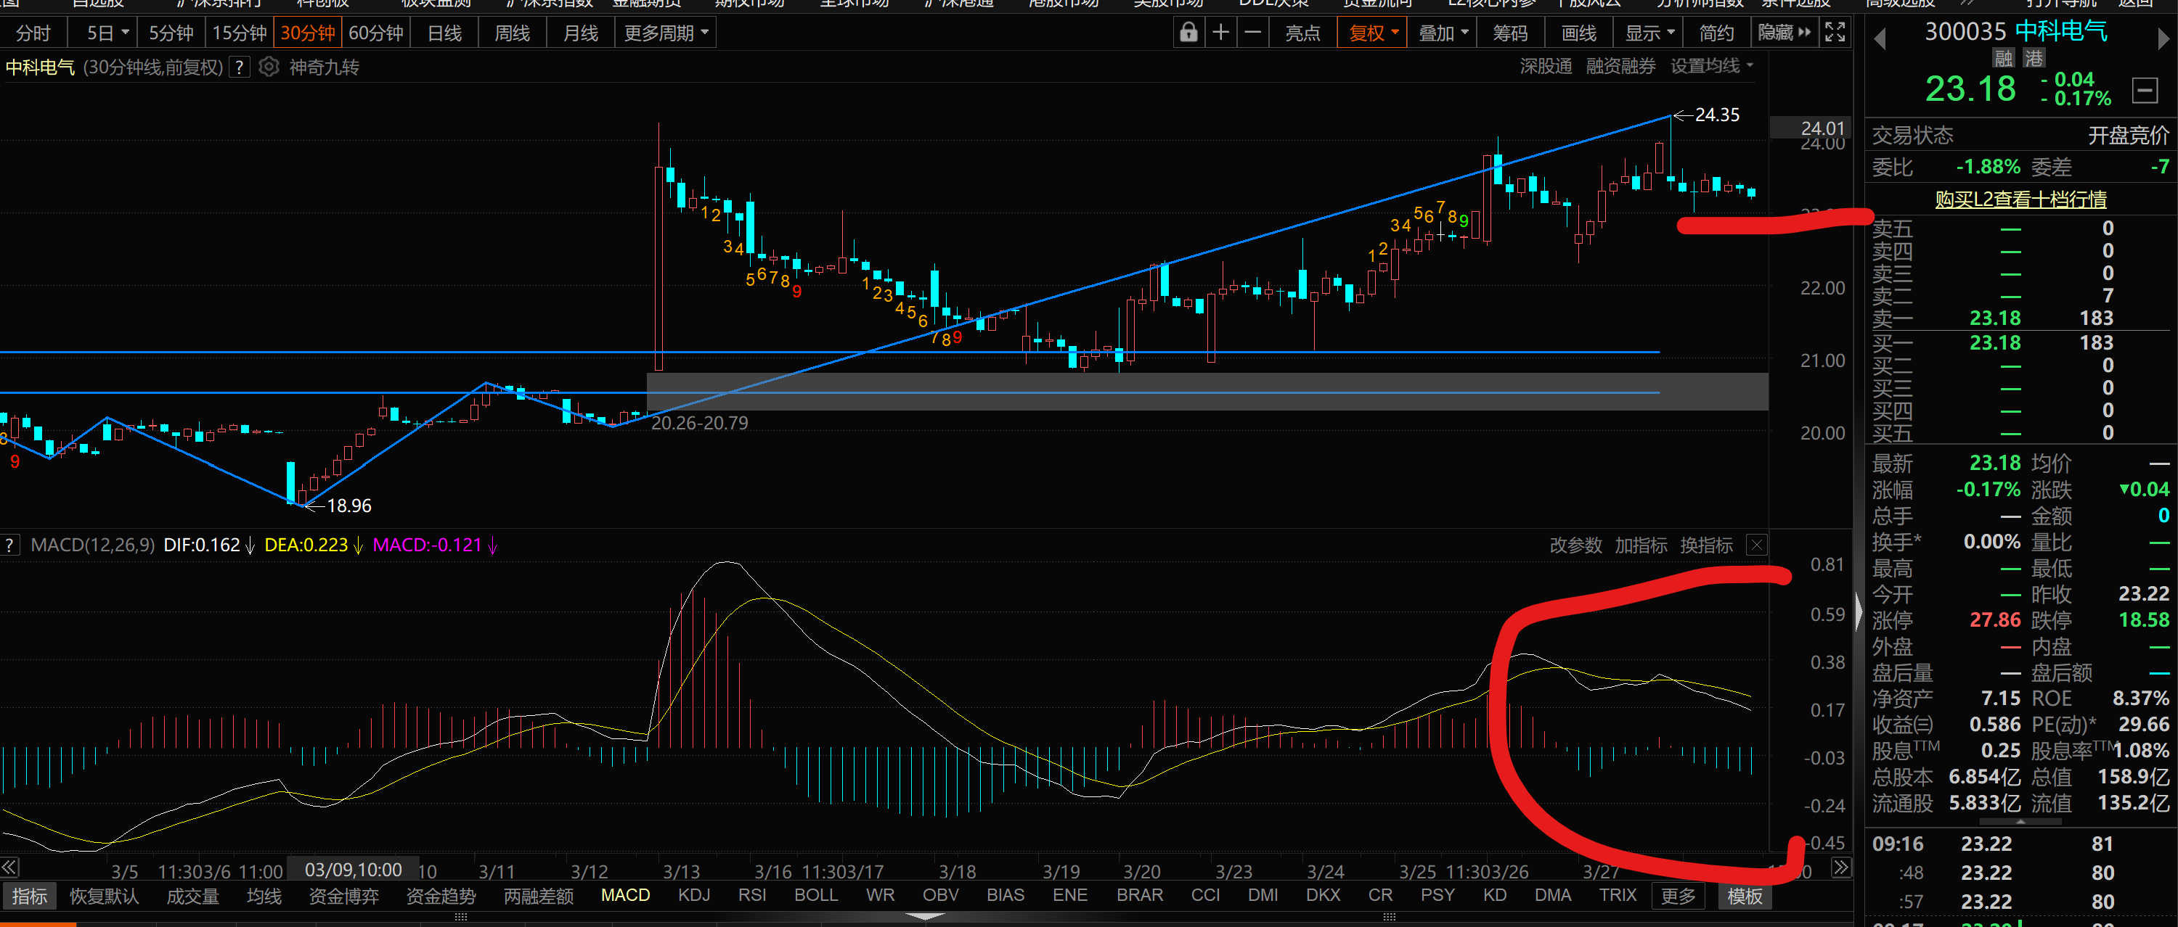Open the 复权 adjustment dropdown
The width and height of the screenshot is (2178, 927).
tap(1372, 33)
